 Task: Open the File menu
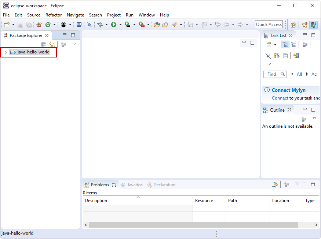pyautogui.click(x=6, y=15)
